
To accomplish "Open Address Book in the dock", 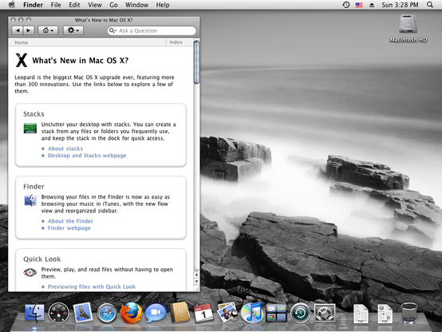I will pos(180,313).
